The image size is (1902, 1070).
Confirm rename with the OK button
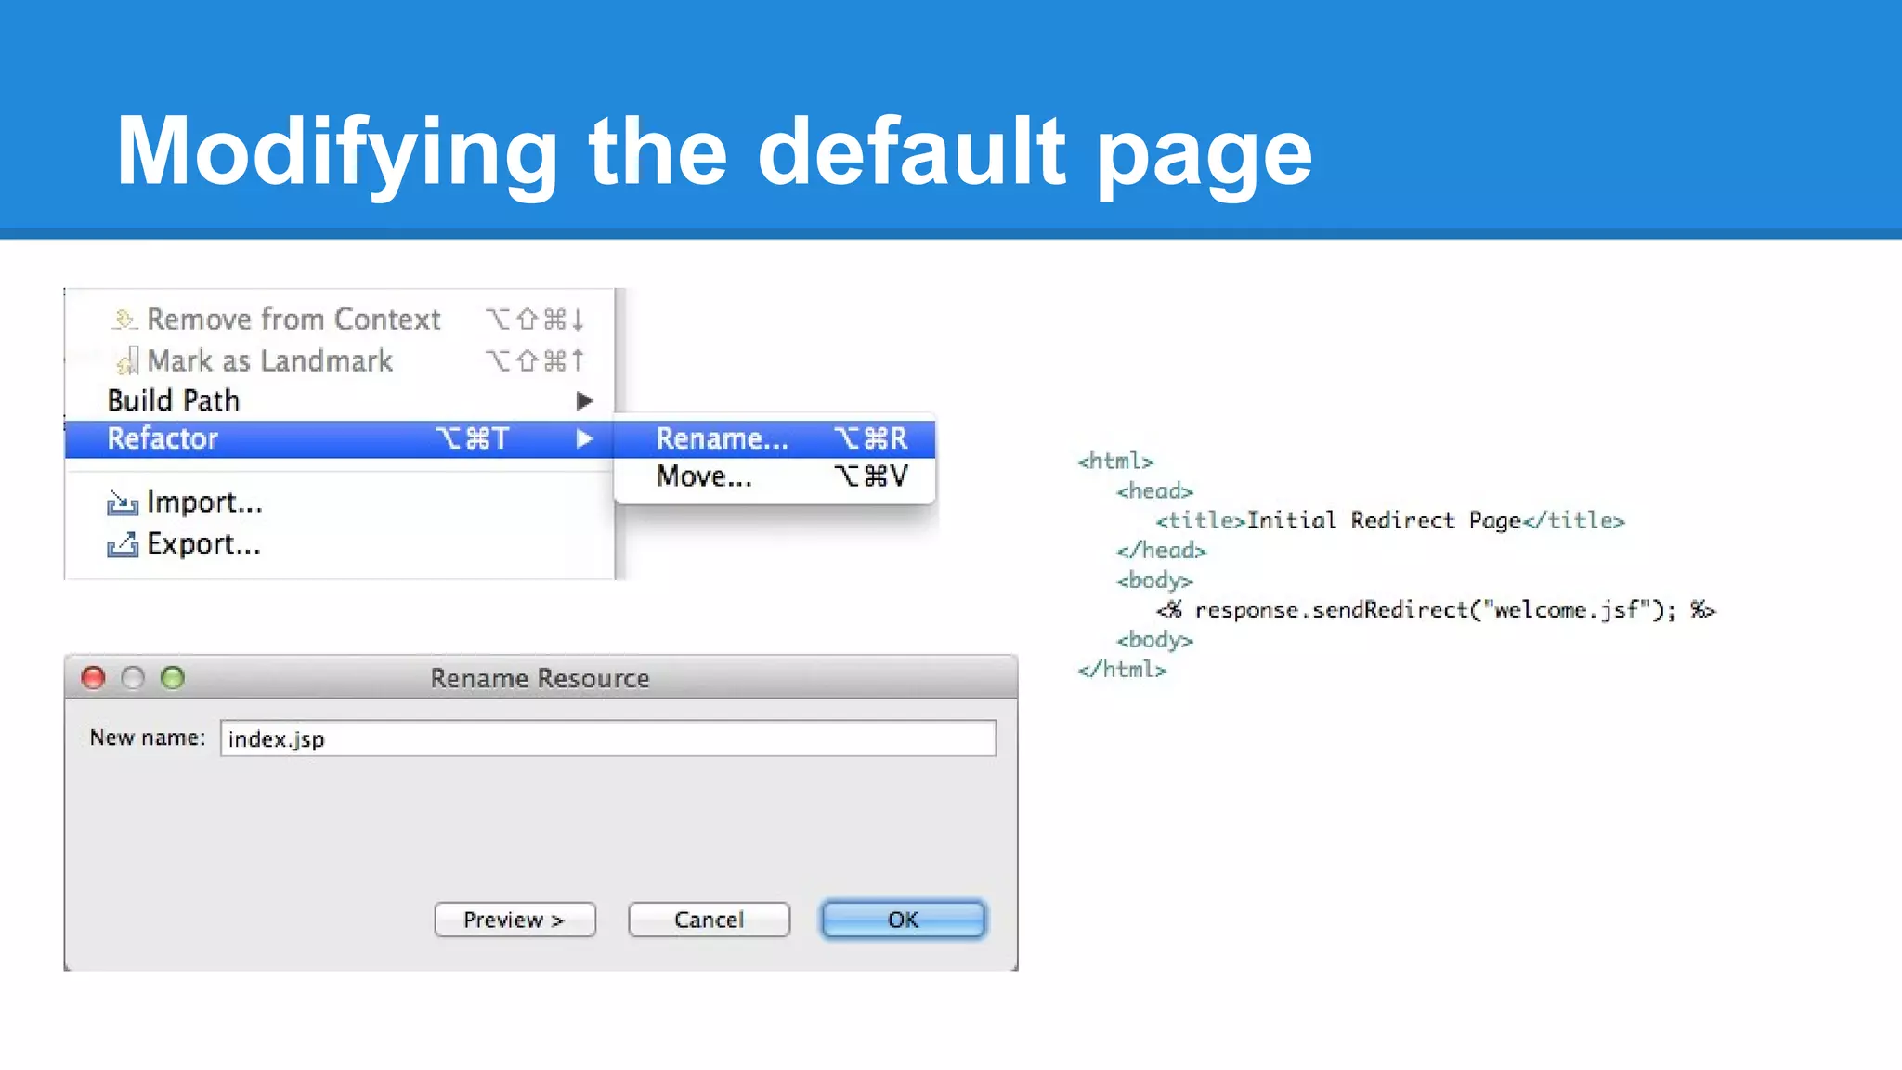pos(903,920)
